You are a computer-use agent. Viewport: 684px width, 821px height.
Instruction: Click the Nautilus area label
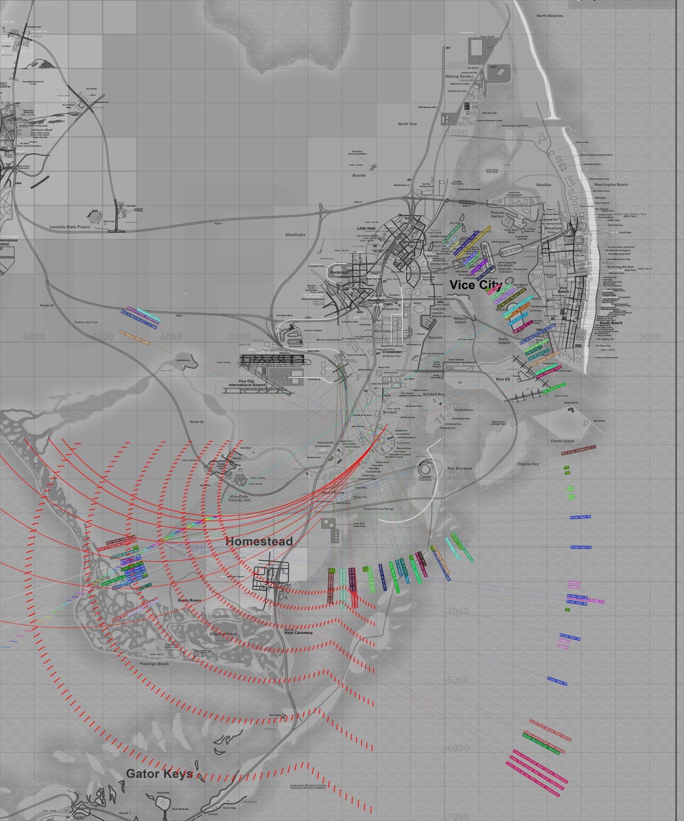click(x=543, y=185)
